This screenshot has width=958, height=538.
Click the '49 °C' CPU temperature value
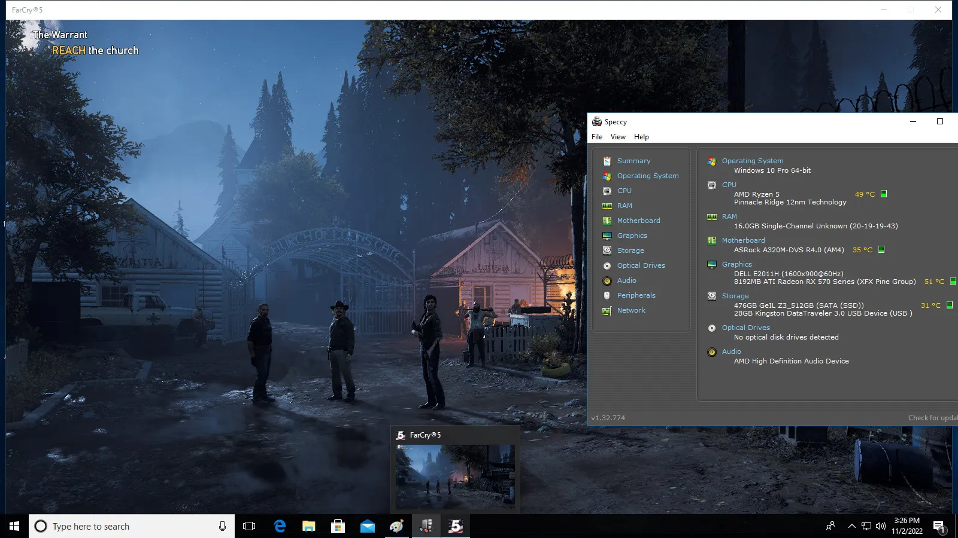[865, 194]
